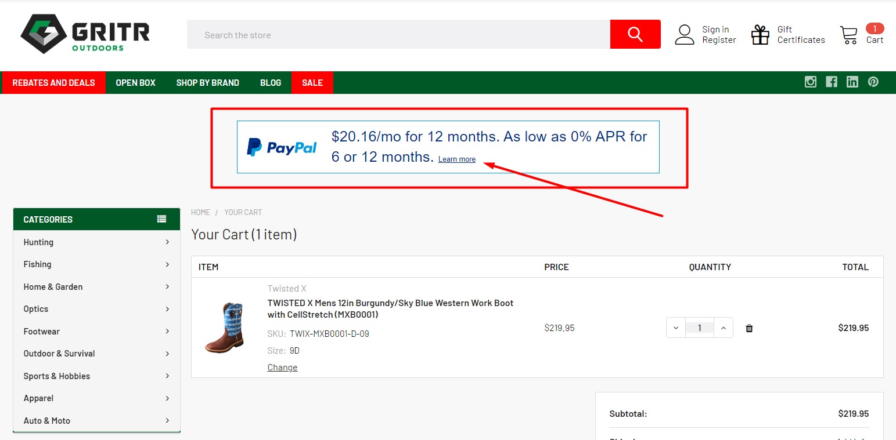Image resolution: width=896 pixels, height=440 pixels.
Task: Click the gift box icon
Action: pyautogui.click(x=760, y=35)
